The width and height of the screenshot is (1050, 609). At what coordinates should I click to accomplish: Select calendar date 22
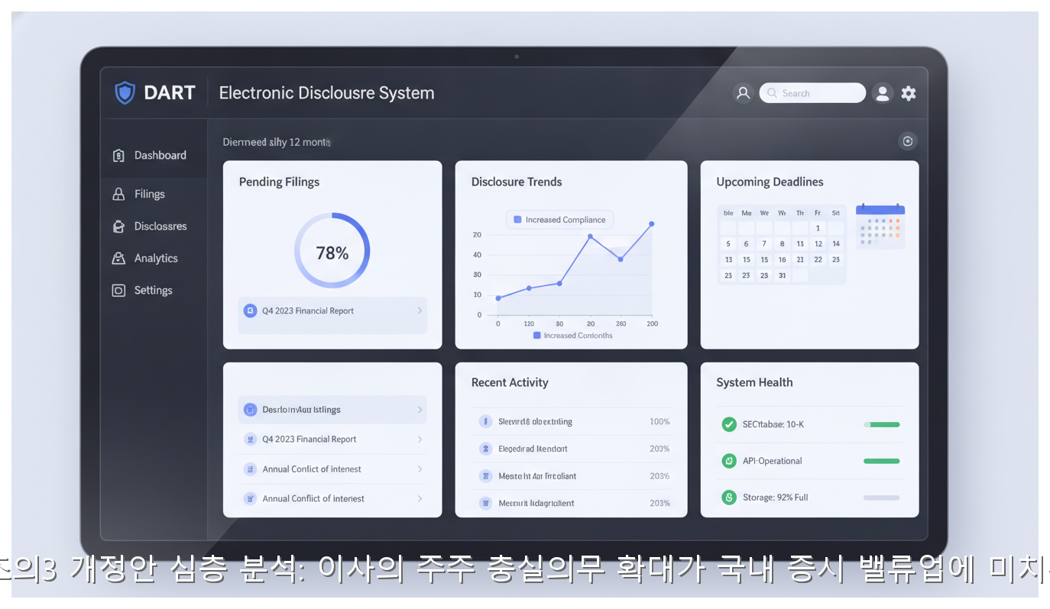(818, 259)
